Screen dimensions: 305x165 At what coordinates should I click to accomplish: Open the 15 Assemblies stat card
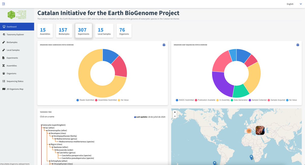45,31
